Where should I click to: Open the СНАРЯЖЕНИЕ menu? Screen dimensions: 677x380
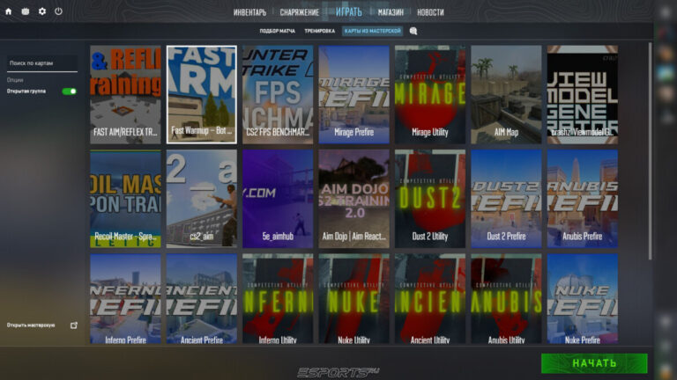(x=299, y=12)
